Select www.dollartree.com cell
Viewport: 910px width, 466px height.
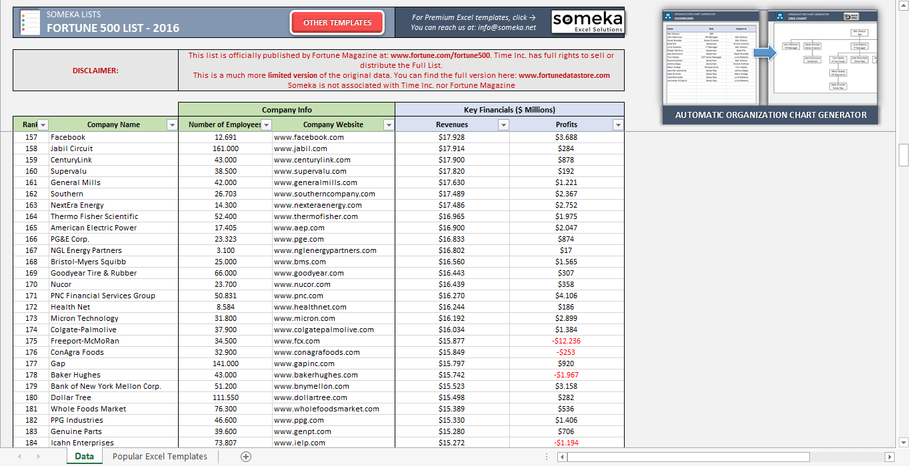coord(333,397)
